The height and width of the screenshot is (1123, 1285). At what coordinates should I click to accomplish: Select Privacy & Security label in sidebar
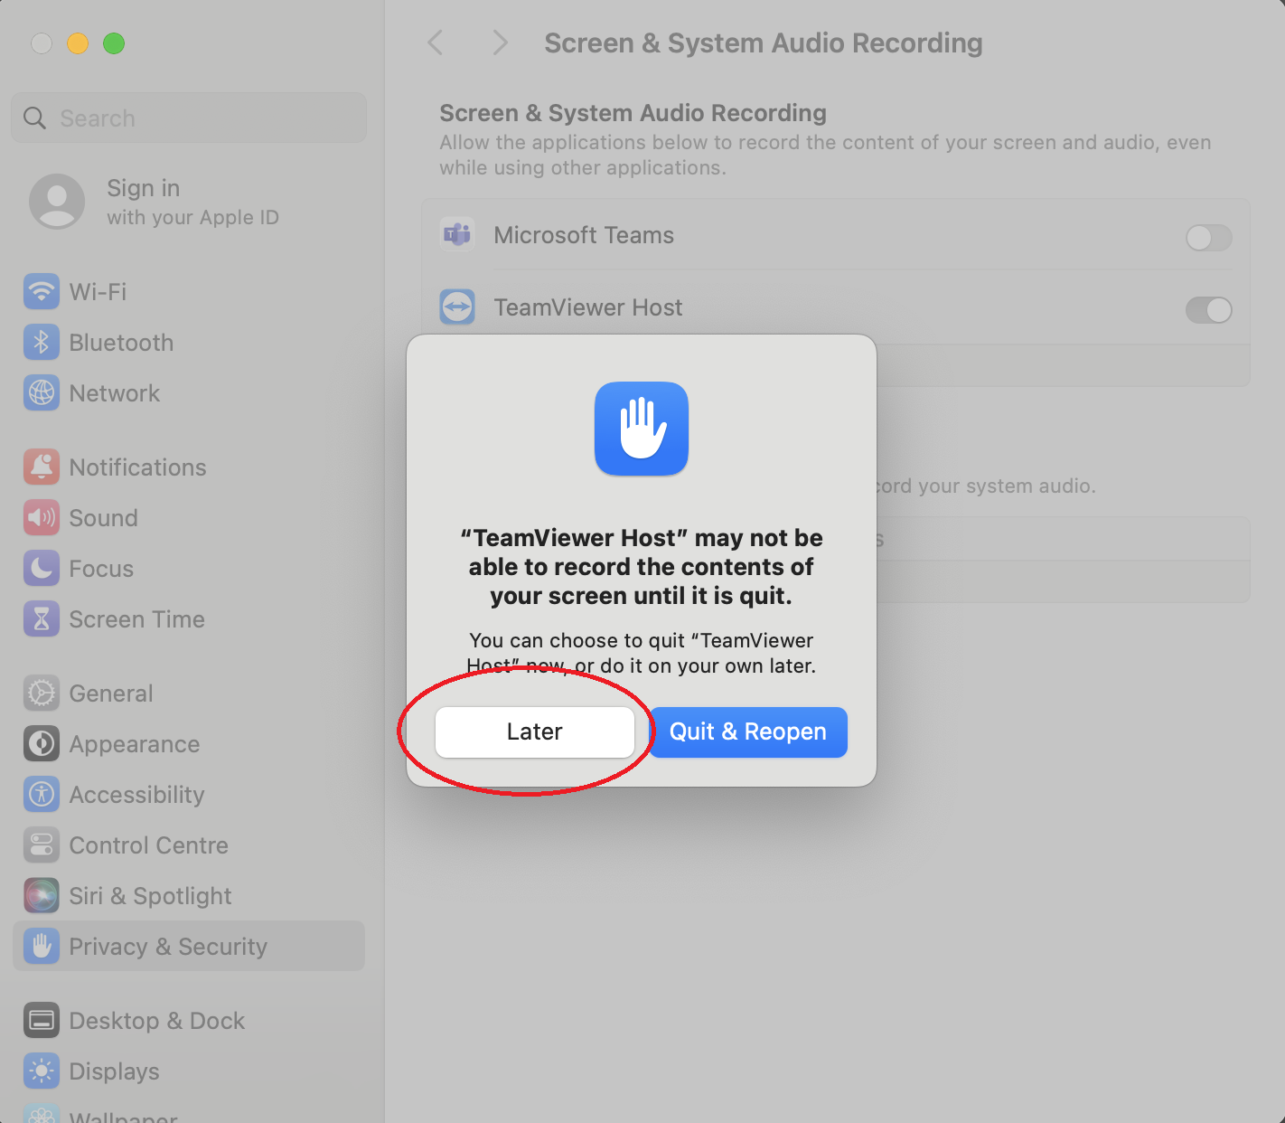(168, 947)
